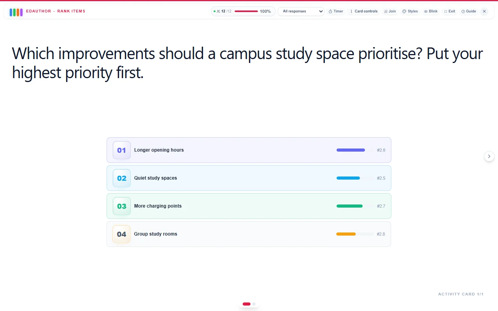
Task: Click the red response progress bar
Action: 246,11
